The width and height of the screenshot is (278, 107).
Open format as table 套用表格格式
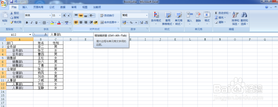coord(168,18)
